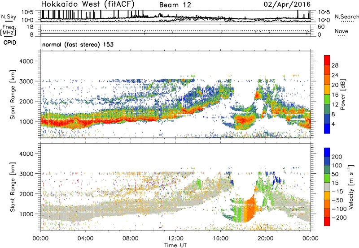Click the 'Hokkaido West (fitACF)' title
This screenshot has height=248, width=359.
coord(88,4)
